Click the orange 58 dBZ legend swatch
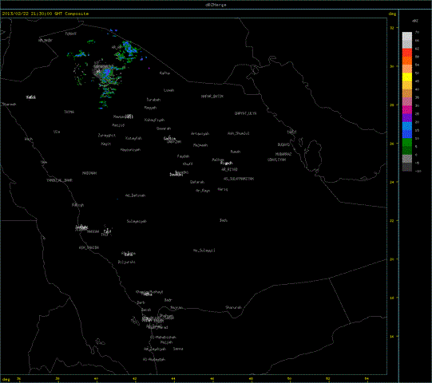This screenshot has height=383, width=432. point(407,61)
